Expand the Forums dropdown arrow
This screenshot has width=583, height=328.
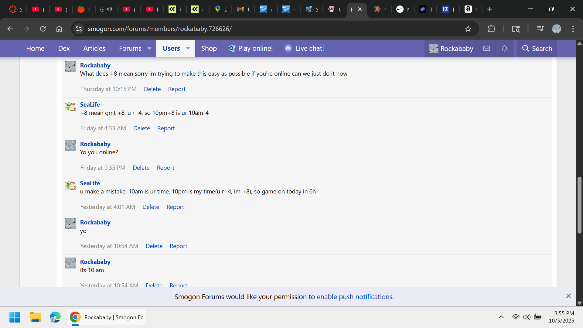click(x=149, y=48)
